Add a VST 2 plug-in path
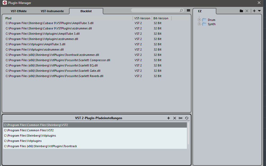 click(x=169, y=118)
